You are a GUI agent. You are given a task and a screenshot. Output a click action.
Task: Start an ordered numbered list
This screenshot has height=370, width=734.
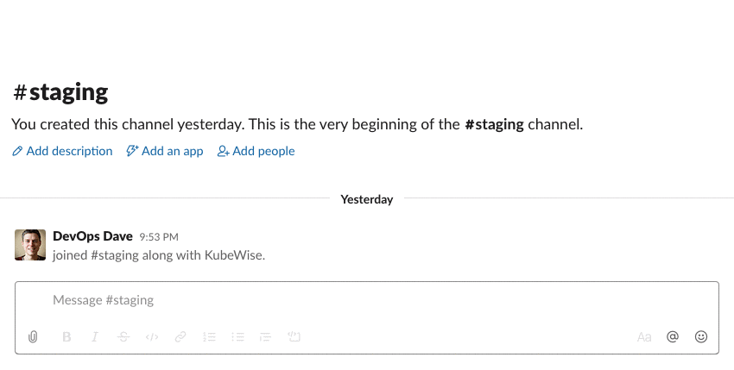pos(209,336)
